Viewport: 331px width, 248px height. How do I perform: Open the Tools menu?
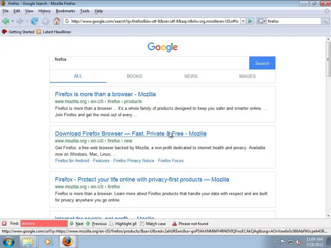coord(85,11)
